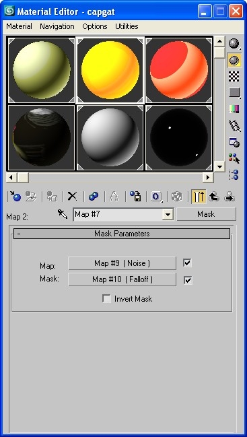Click the Mask map type button
The width and height of the screenshot is (247, 437).
point(206,214)
